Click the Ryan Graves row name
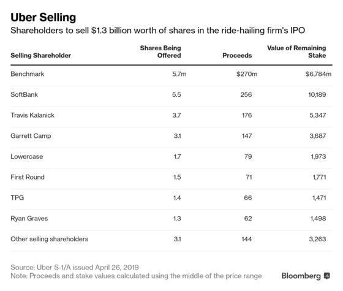The width and height of the screenshot is (343, 291). (29, 219)
